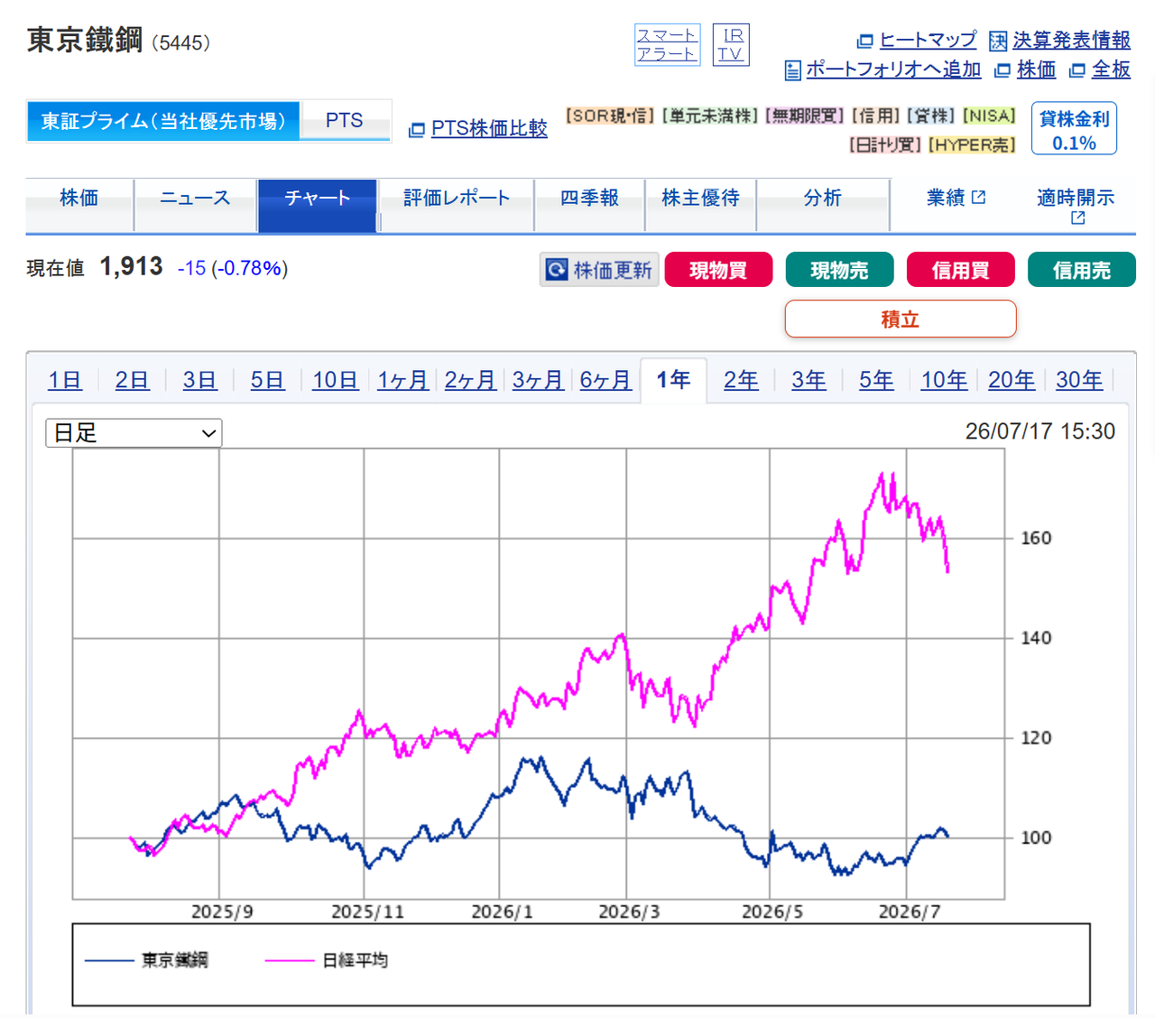
Task: Set chart period to 1日
Action: 65,380
